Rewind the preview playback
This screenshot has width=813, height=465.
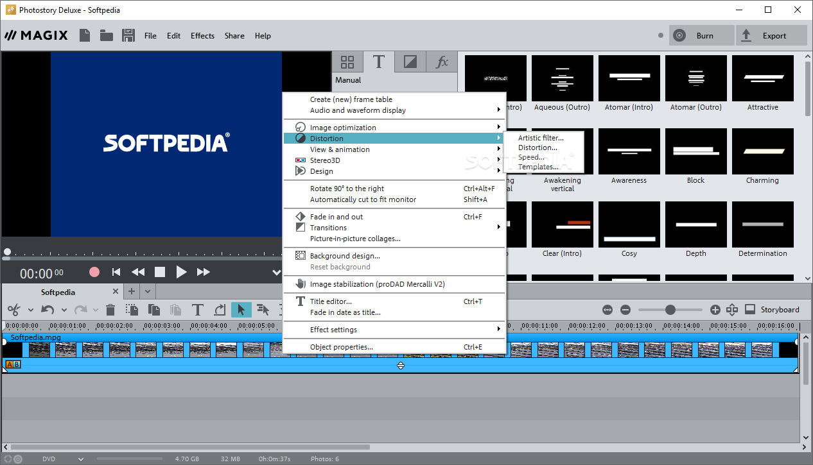[138, 272]
